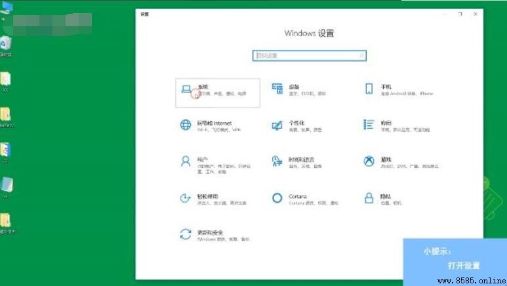This screenshot has width=507, height=286.
Task: Open 轻松使用 (Ease of Access) settings
Action: tap(213, 199)
